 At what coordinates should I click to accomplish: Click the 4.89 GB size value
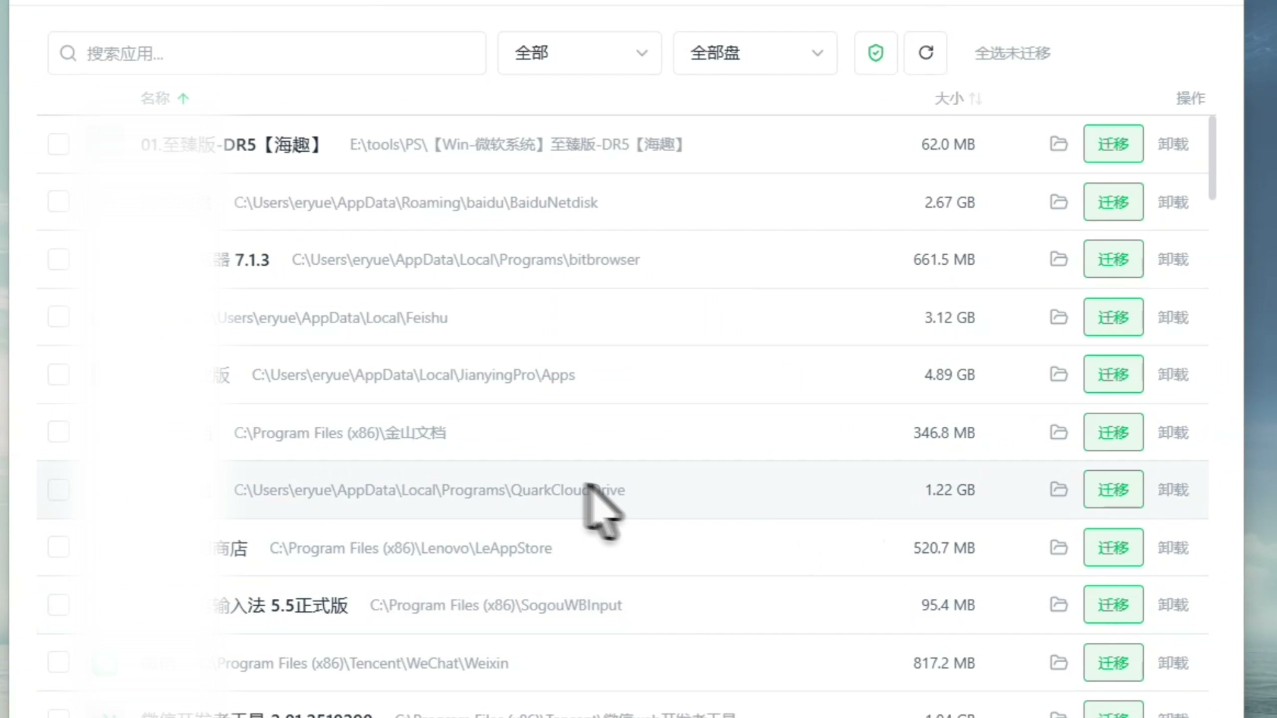coord(949,374)
